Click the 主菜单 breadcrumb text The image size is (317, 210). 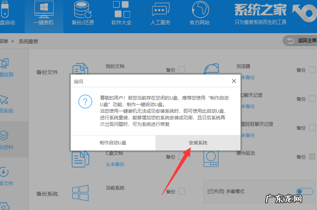(4, 41)
